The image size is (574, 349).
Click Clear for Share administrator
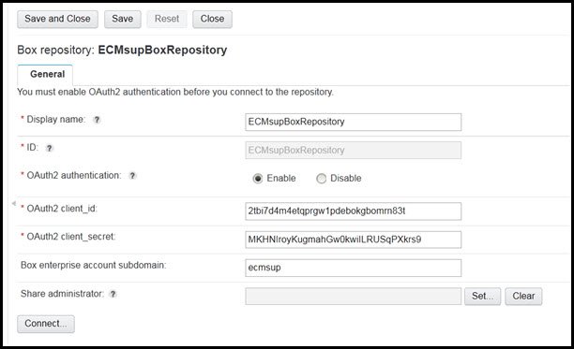pyautogui.click(x=523, y=296)
